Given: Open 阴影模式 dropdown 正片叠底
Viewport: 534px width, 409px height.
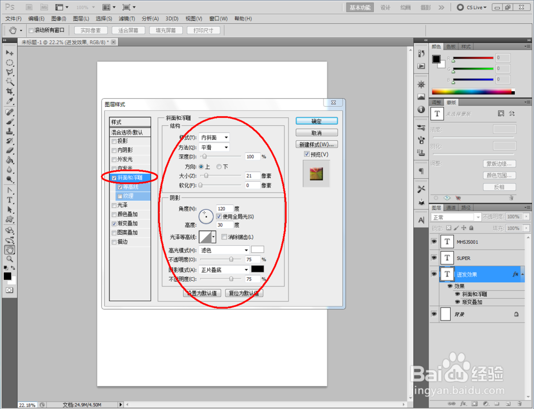Looking at the screenshot, I should 224,270.
